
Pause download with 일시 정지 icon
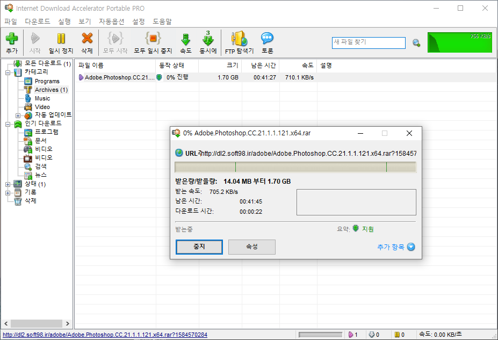61,39
